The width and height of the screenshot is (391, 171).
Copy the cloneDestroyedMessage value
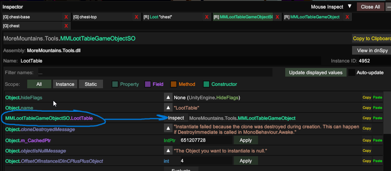click(x=367, y=128)
